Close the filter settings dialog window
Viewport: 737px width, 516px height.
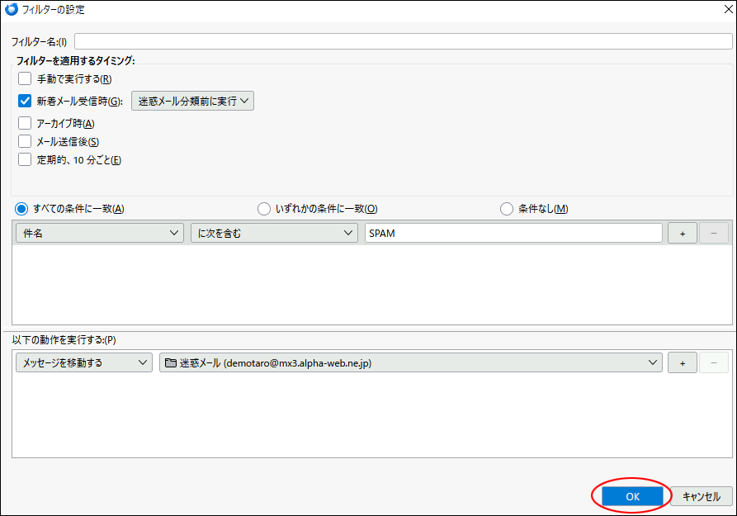[720, 10]
